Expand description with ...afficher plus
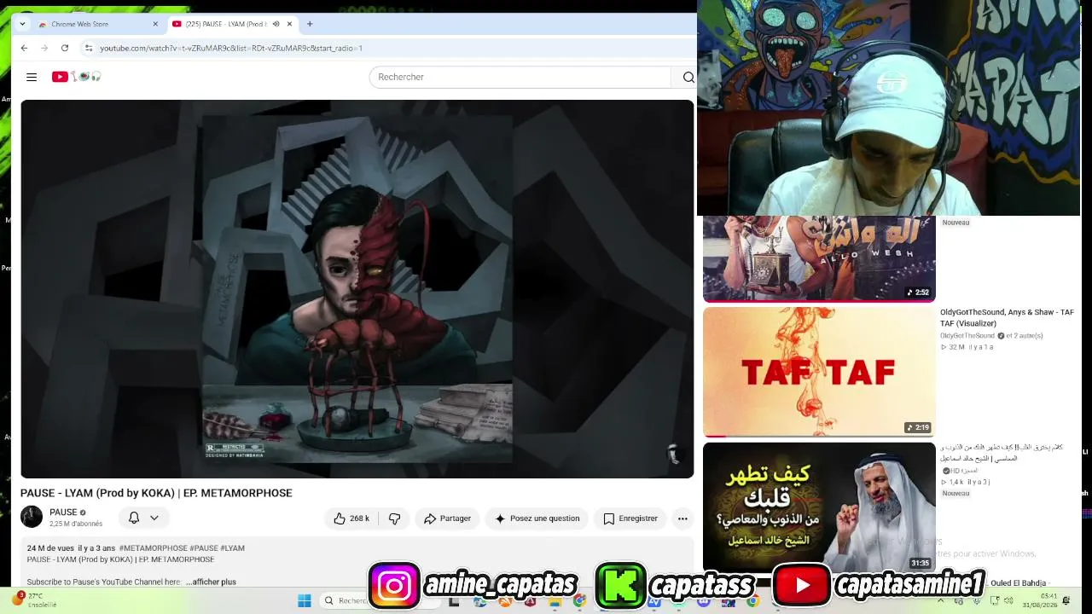 click(x=212, y=582)
